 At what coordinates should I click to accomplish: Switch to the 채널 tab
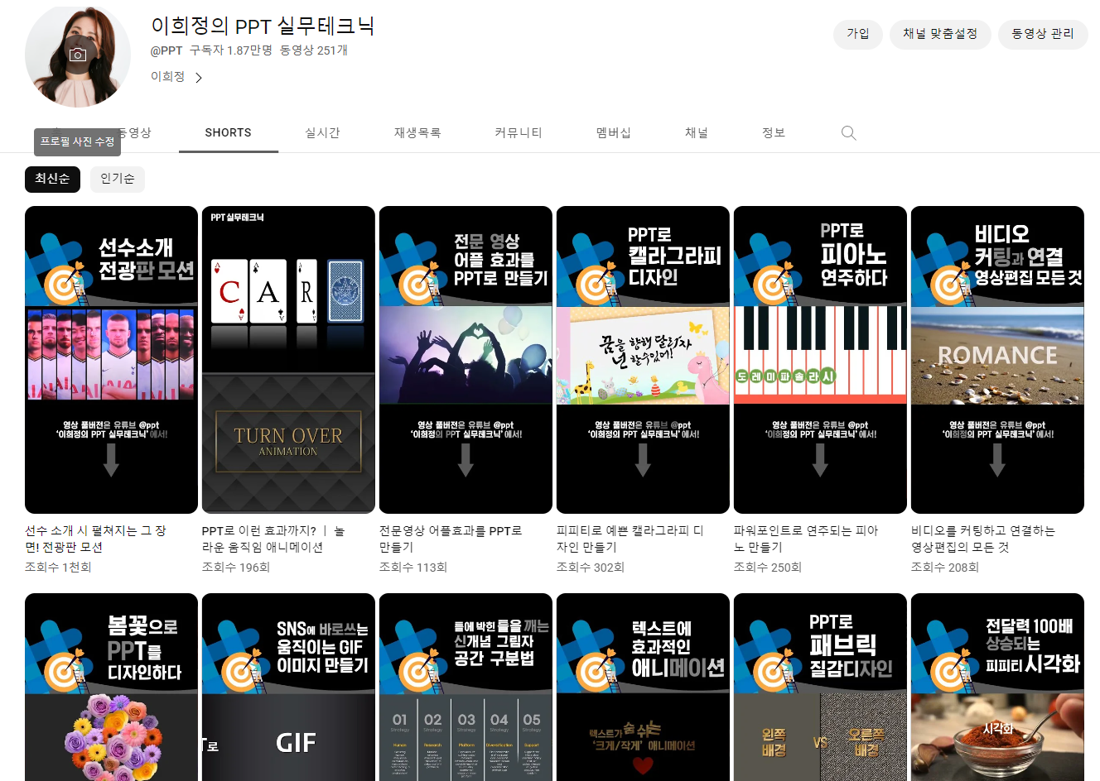pyautogui.click(x=696, y=132)
